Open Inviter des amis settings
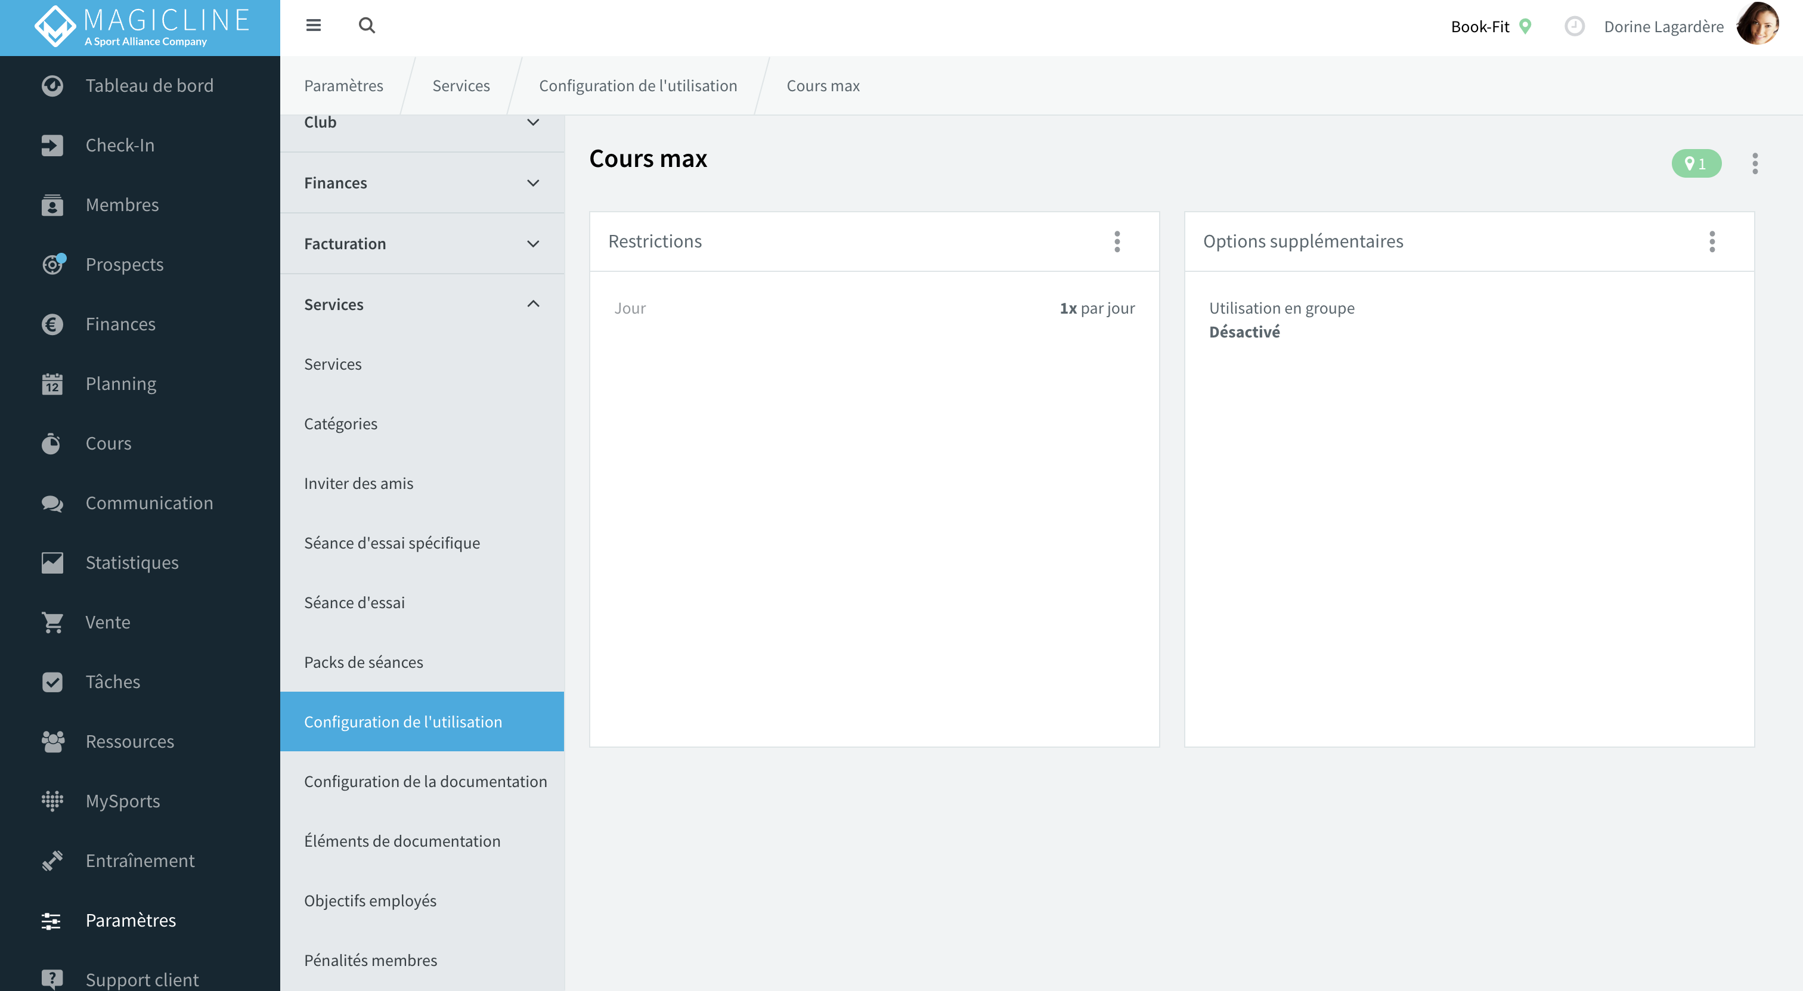 click(422, 483)
